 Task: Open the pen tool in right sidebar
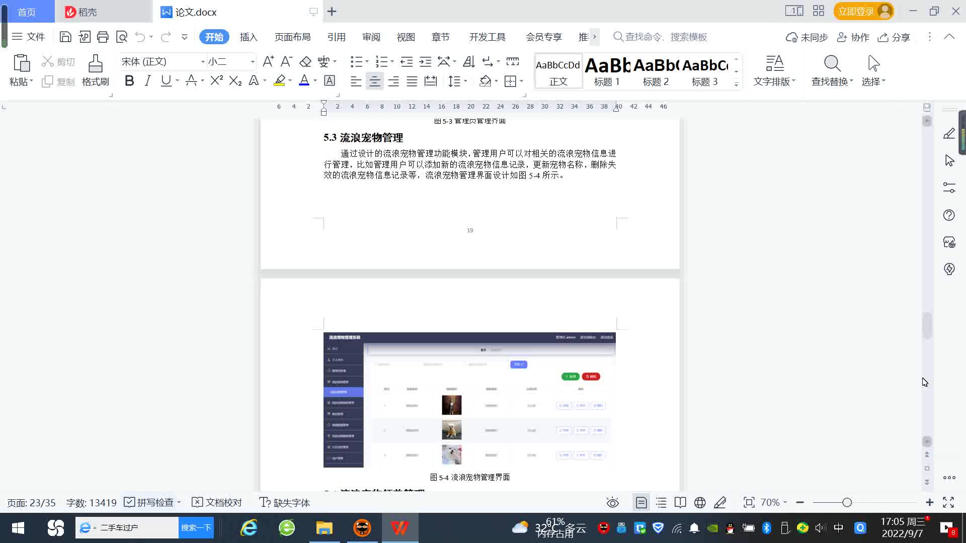(949, 134)
